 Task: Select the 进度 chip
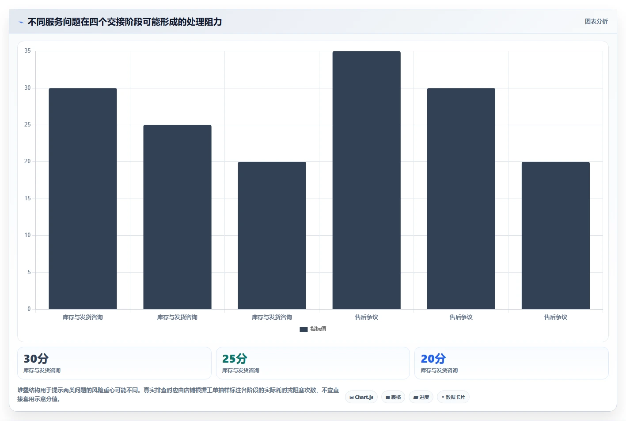pyautogui.click(x=421, y=397)
